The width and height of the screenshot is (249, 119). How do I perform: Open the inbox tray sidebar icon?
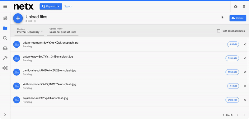(x=5, y=48)
